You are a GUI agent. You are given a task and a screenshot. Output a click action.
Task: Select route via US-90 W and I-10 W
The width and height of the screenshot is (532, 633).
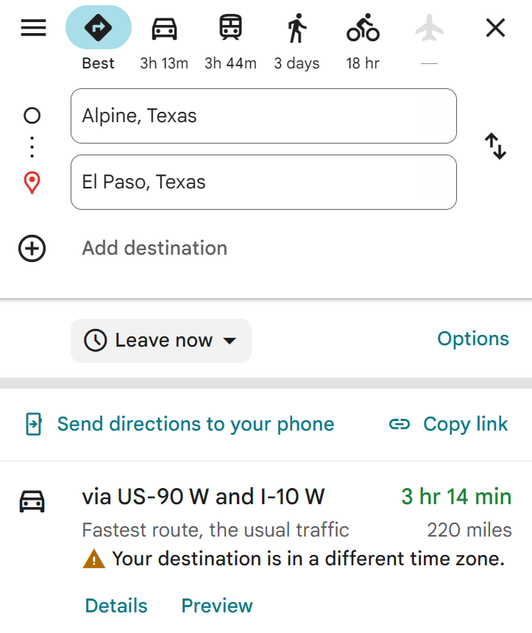[203, 497]
